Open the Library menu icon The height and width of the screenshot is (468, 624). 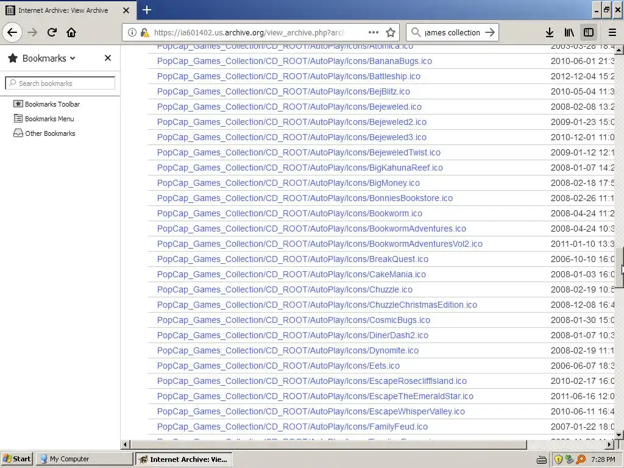(569, 32)
